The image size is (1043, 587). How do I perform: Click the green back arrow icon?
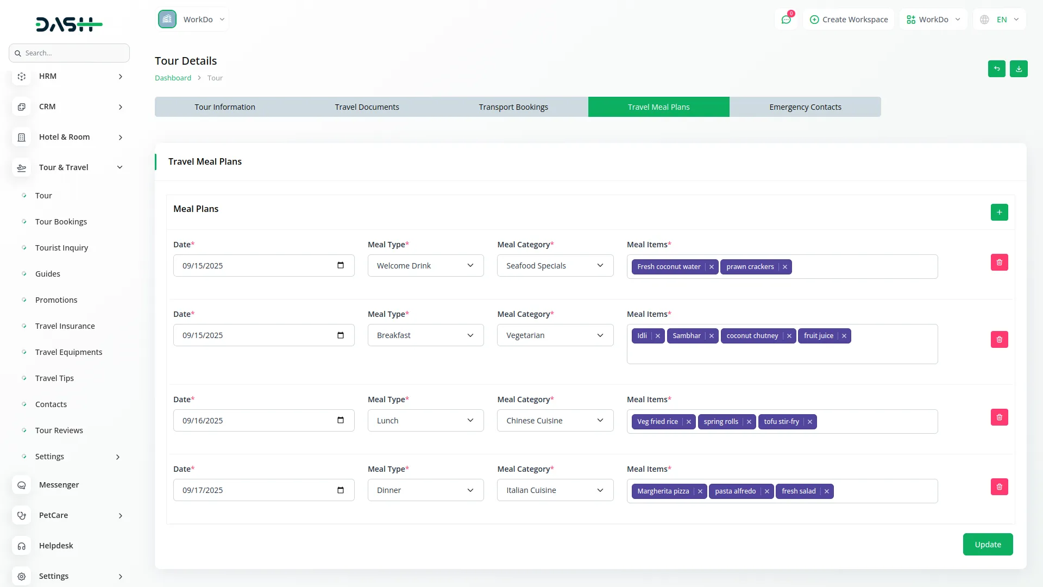tap(996, 69)
